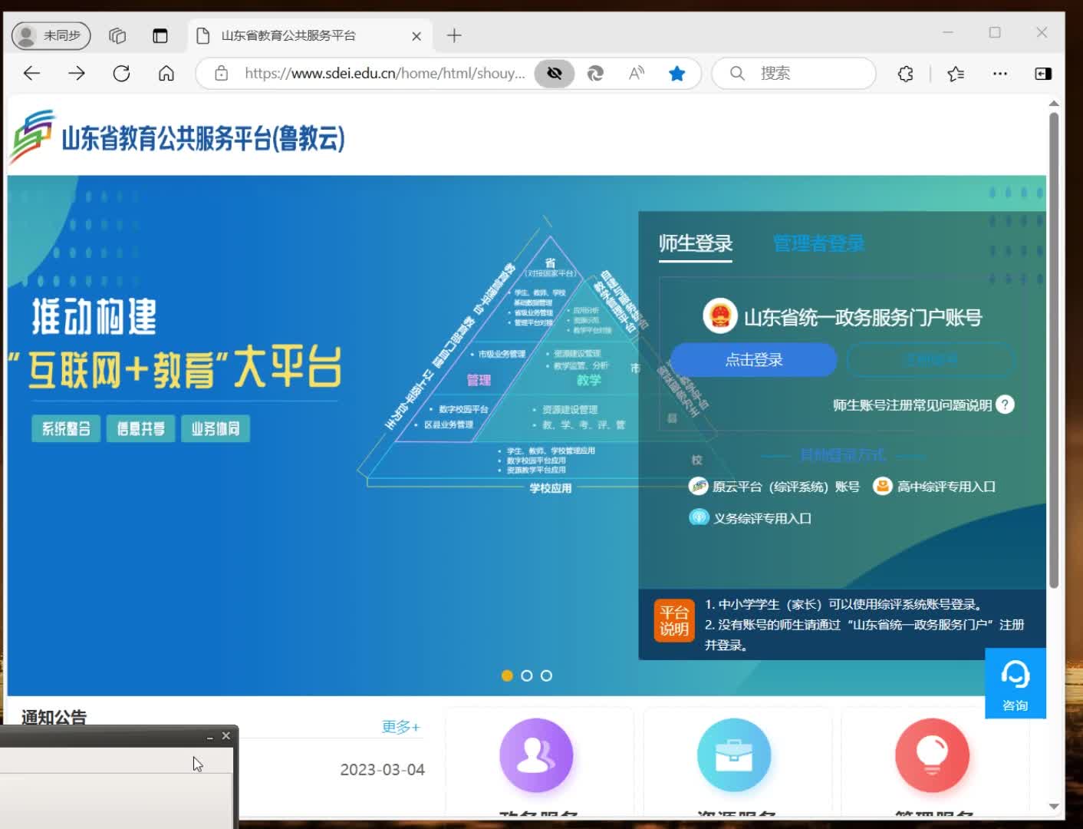
Task: Close the 山东省教育公共服务平台 tab
Action: 416,36
